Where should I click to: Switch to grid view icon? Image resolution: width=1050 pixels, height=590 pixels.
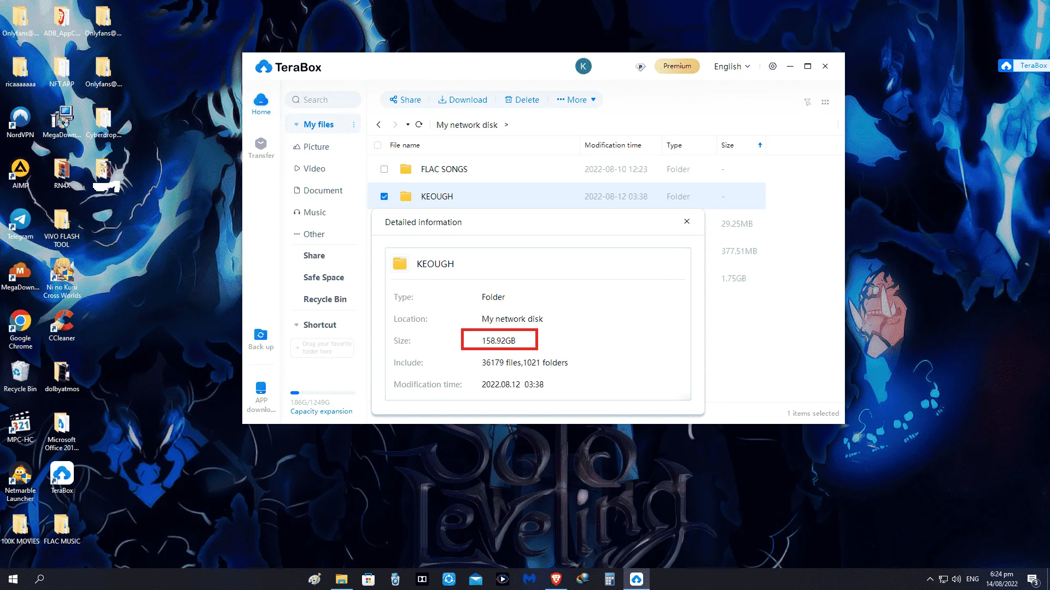coord(825,102)
